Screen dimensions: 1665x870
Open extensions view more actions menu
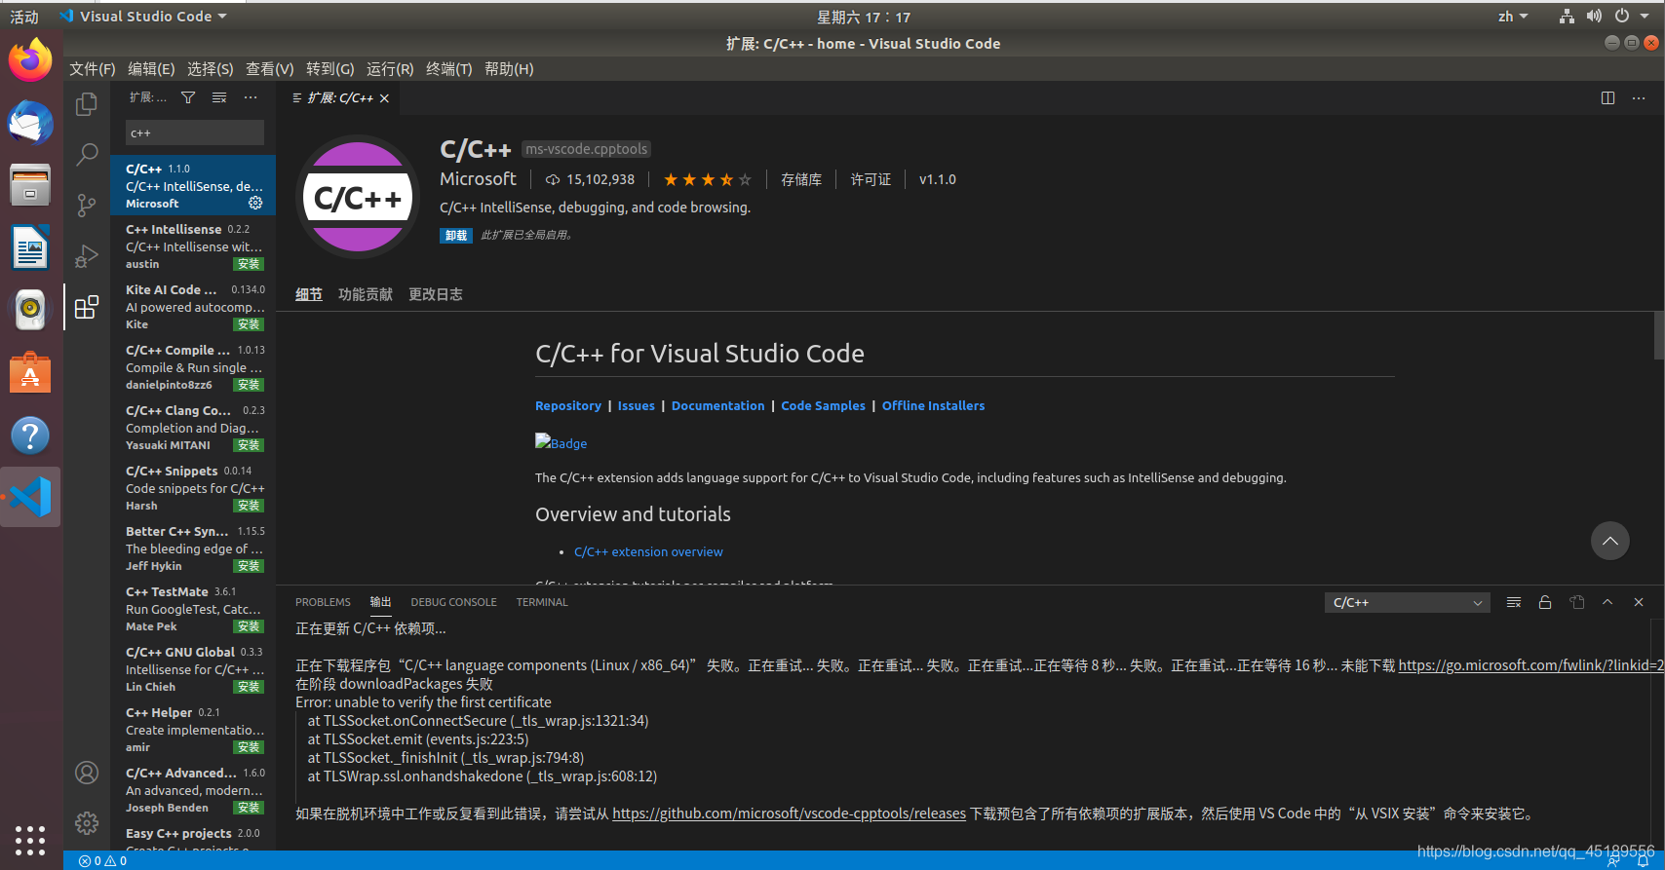tap(251, 97)
